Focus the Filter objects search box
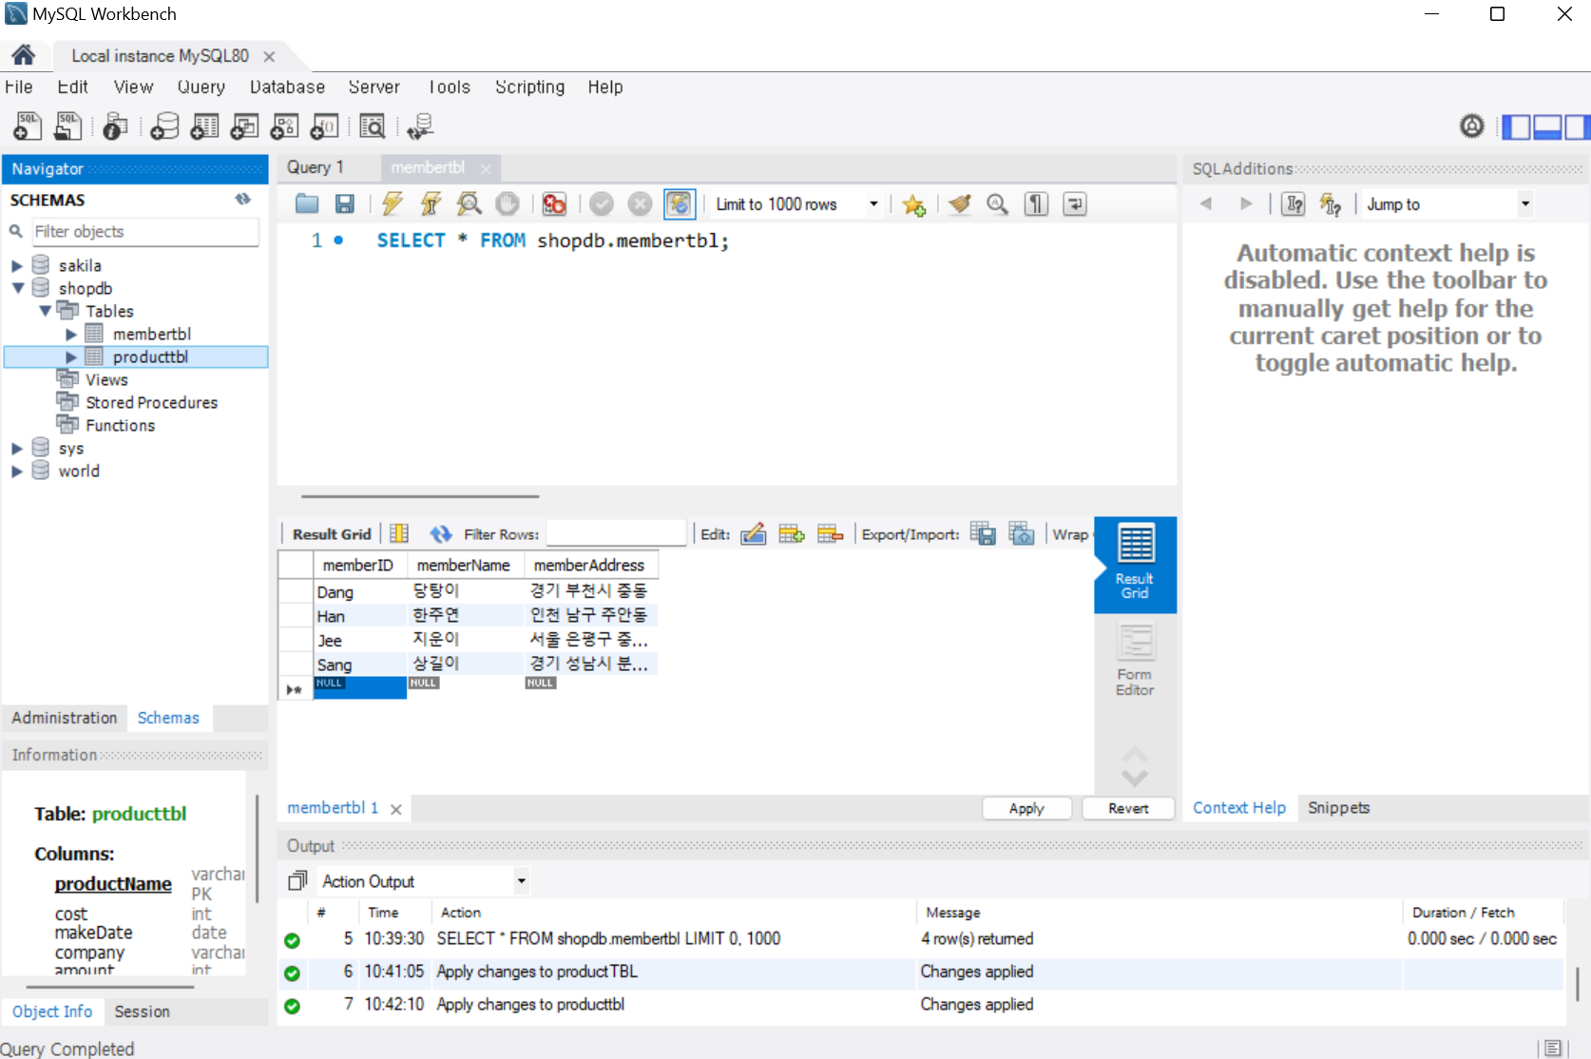Viewport: 1591px width, 1059px height. [144, 231]
